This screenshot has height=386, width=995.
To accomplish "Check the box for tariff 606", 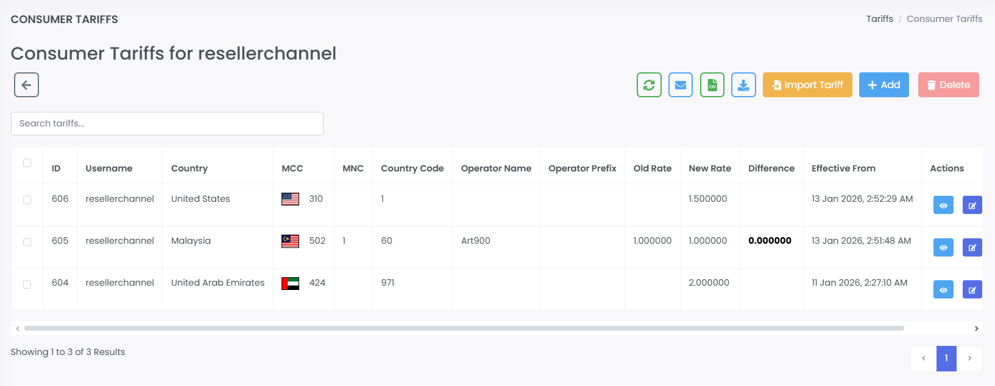I will point(27,200).
